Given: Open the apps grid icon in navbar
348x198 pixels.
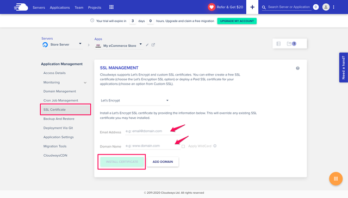Looking at the screenshot, I should (111, 7).
